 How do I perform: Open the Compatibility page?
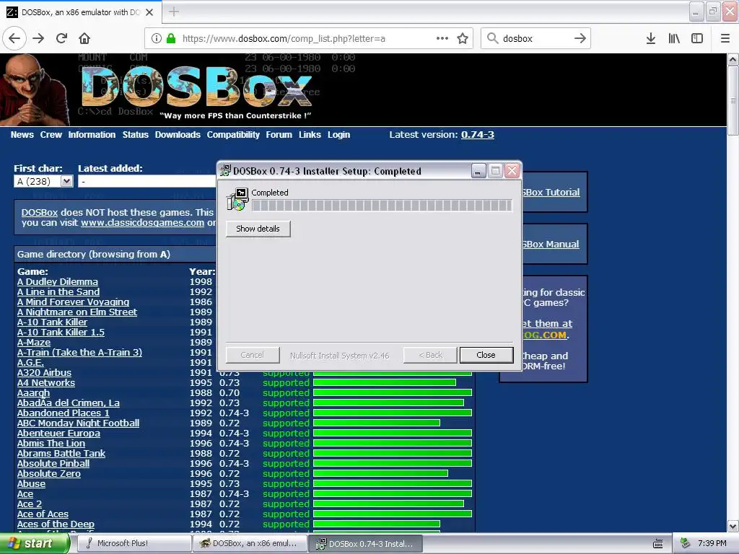(233, 135)
